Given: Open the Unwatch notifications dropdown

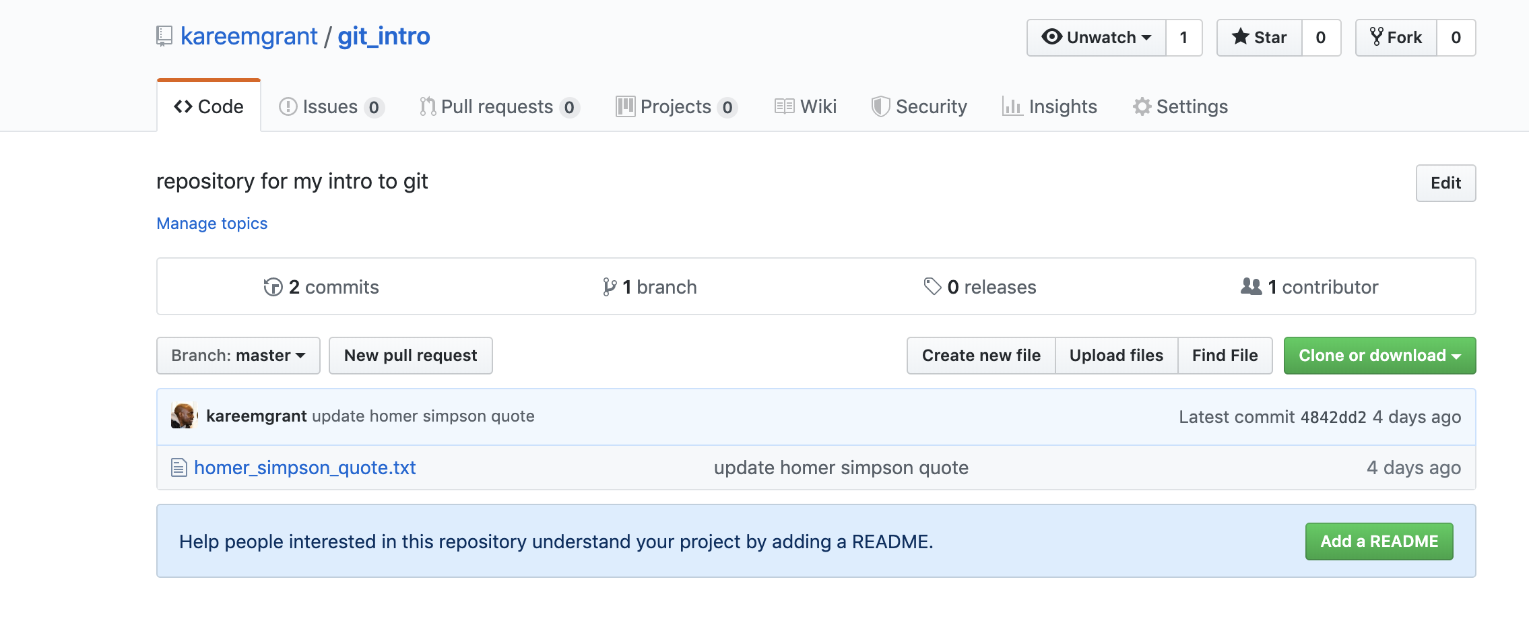Looking at the screenshot, I should [1096, 38].
